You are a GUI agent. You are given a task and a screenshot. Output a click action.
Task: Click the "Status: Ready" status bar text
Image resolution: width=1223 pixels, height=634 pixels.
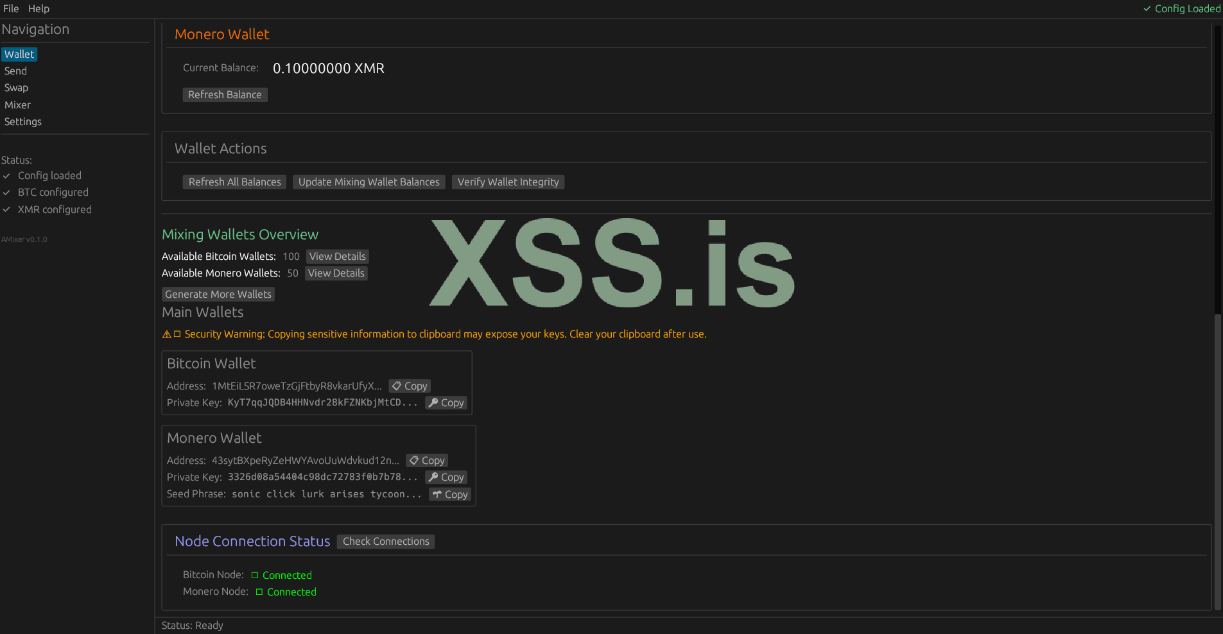(x=192, y=625)
